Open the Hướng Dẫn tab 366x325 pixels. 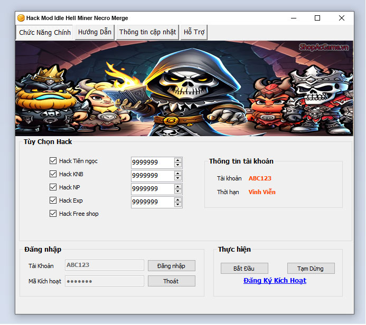pos(95,32)
